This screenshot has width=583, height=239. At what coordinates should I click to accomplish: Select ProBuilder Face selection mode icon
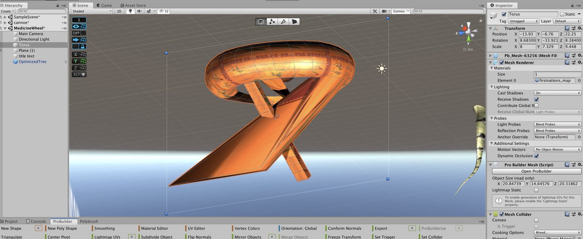294,21
